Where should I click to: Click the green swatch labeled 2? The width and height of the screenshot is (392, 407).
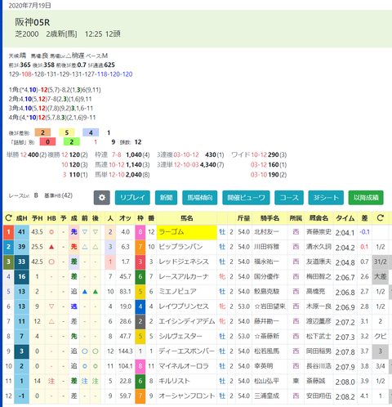pos(72,141)
